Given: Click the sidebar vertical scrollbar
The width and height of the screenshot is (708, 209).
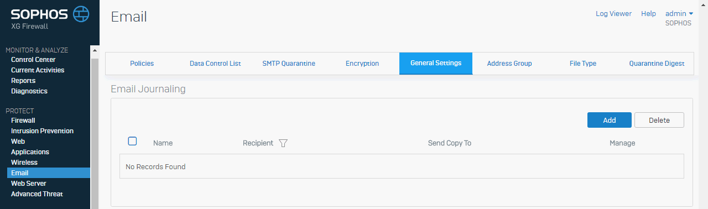Looking at the screenshot, I should click(95, 133).
